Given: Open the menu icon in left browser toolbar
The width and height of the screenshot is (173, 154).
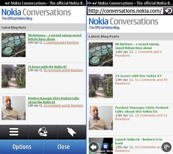Looking at the screenshot, I should (x=14, y=132).
